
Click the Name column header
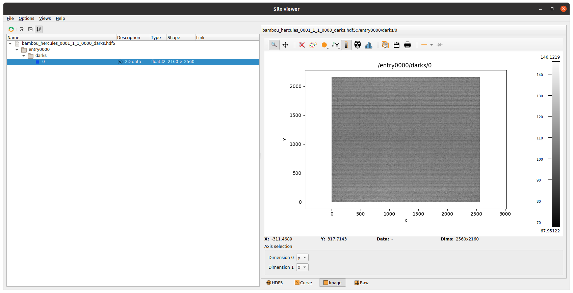61,37
